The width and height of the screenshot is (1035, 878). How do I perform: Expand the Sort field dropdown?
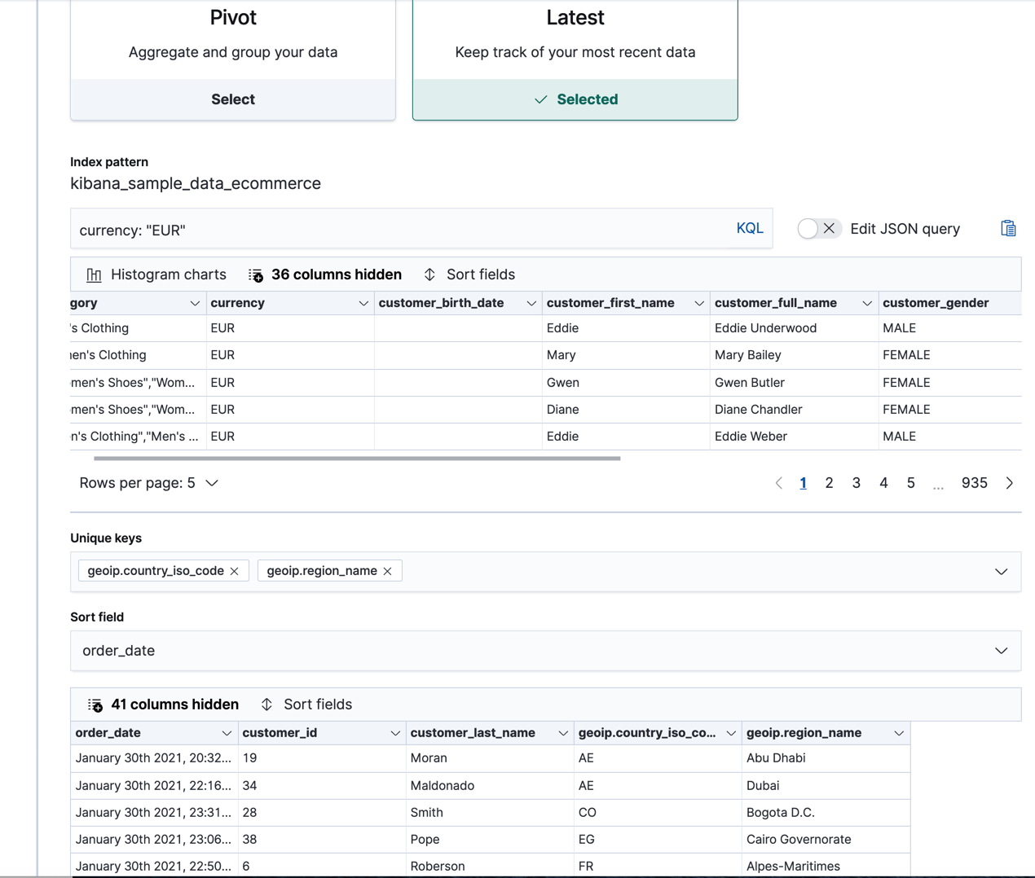pos(1002,650)
